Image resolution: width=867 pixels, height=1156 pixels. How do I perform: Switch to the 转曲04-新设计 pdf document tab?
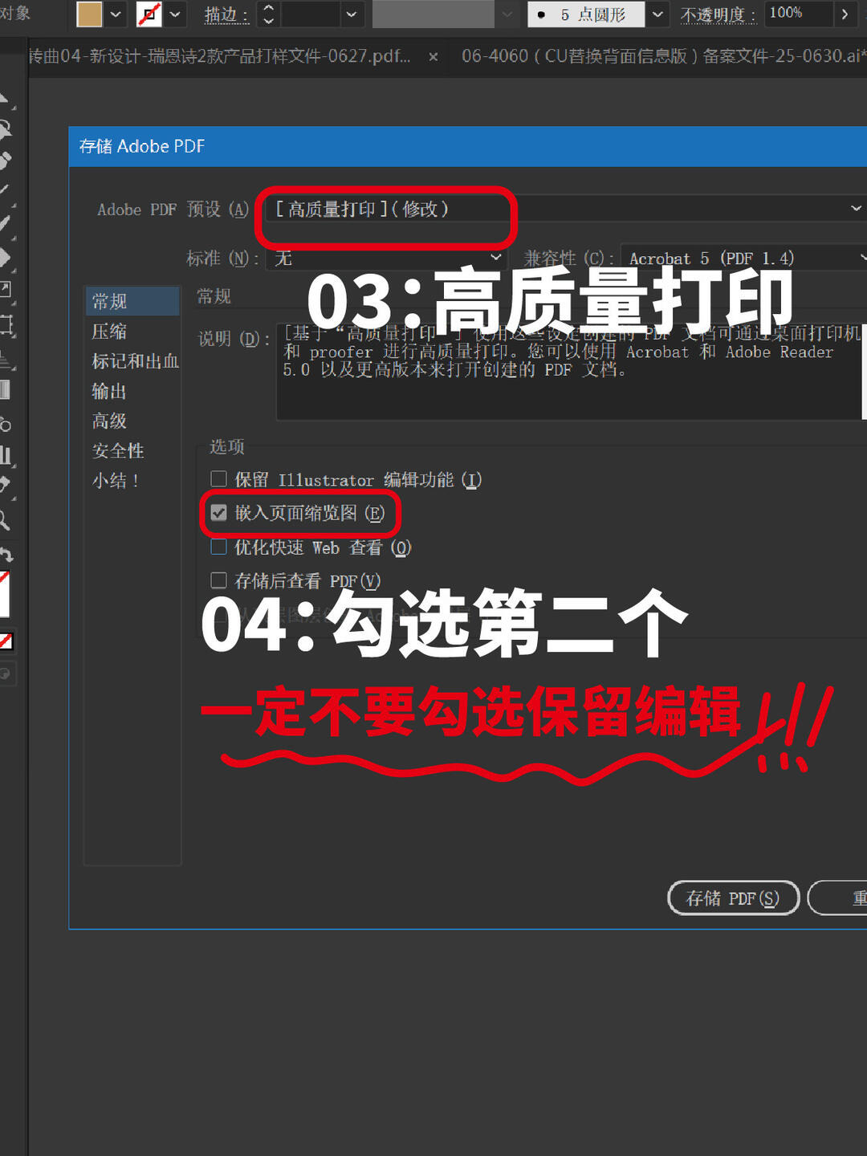point(220,56)
